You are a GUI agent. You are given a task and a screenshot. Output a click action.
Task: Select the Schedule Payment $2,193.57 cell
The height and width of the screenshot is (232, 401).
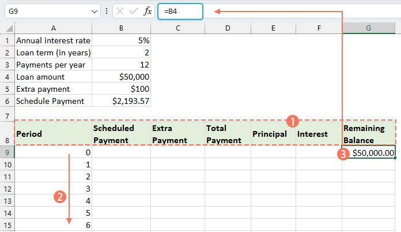point(121,101)
